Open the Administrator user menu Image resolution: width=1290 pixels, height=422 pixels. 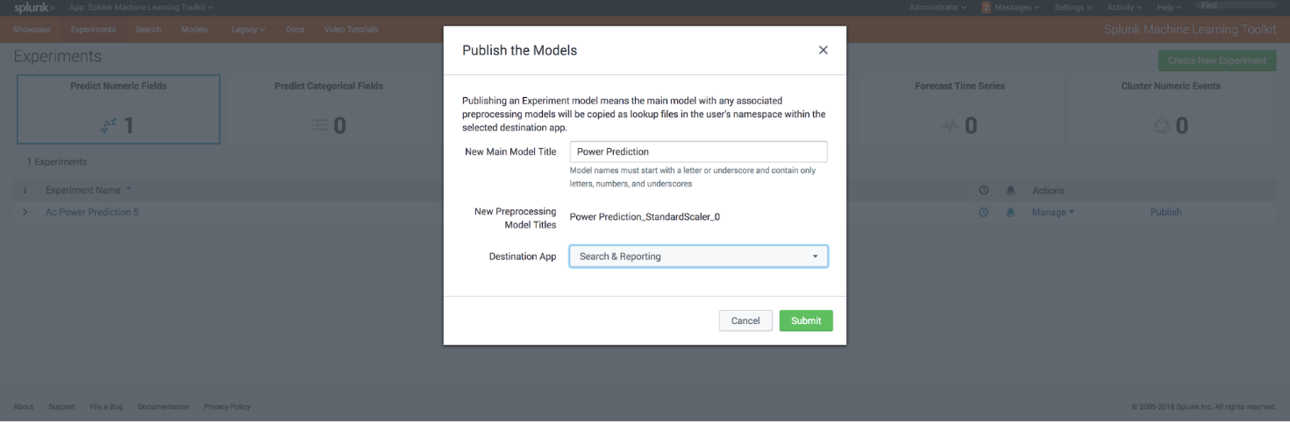tap(937, 7)
